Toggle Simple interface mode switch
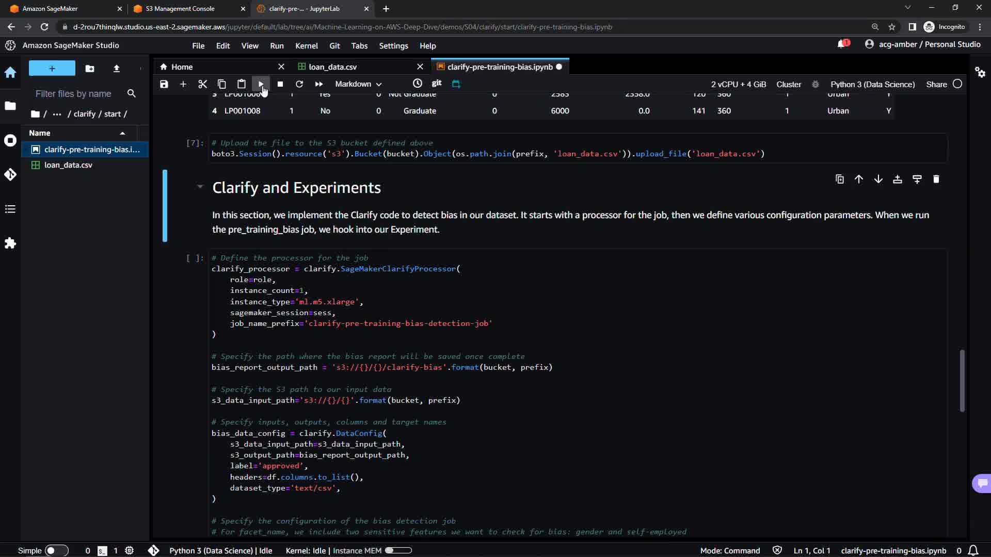Screen dimensions: 991x557 click(x=56, y=550)
